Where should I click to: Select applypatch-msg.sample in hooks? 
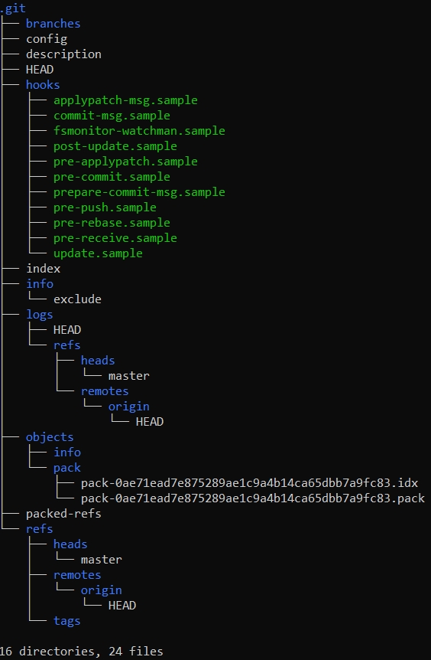125,100
